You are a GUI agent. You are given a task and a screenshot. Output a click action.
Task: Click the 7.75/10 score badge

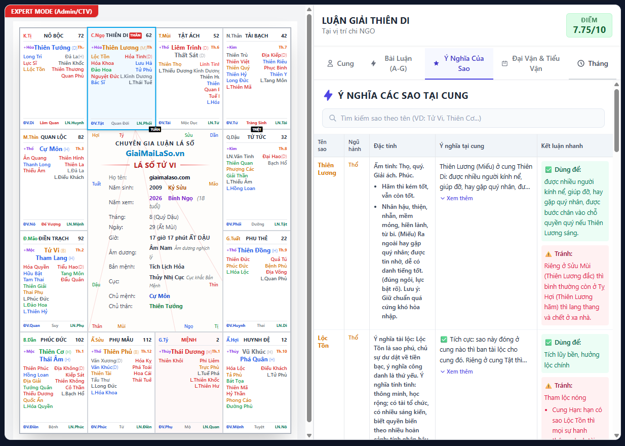pos(589,25)
